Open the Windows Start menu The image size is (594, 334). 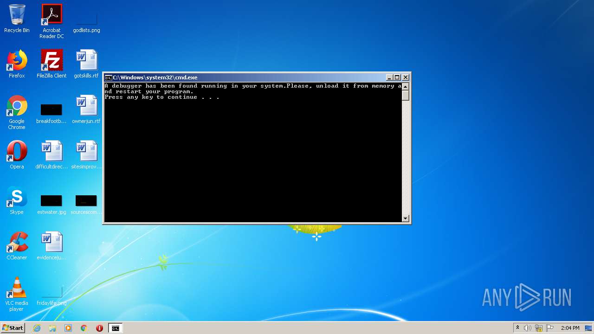pos(13,328)
